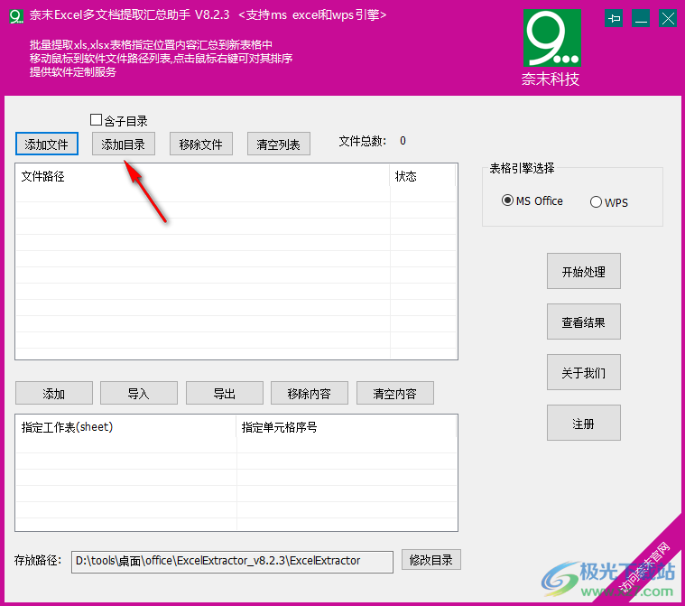Close the application window
685x606 pixels.
click(668, 18)
